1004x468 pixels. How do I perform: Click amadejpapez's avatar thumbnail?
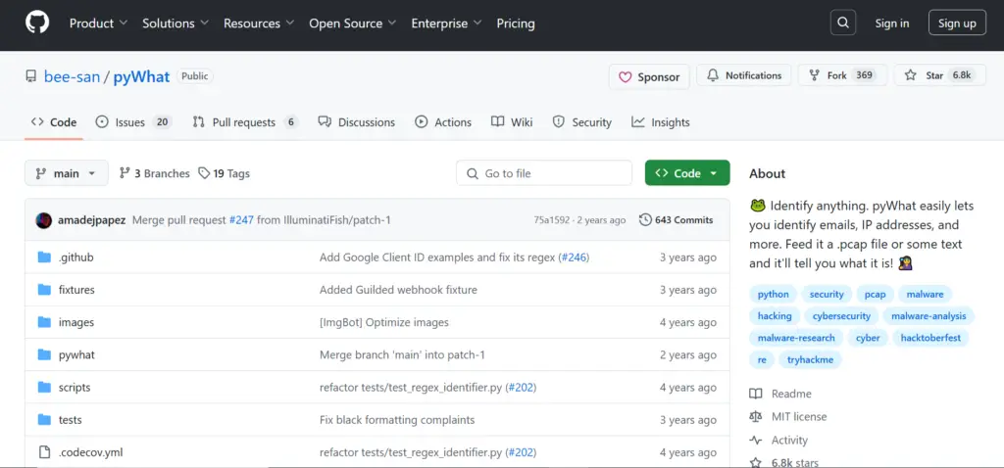coord(43,220)
